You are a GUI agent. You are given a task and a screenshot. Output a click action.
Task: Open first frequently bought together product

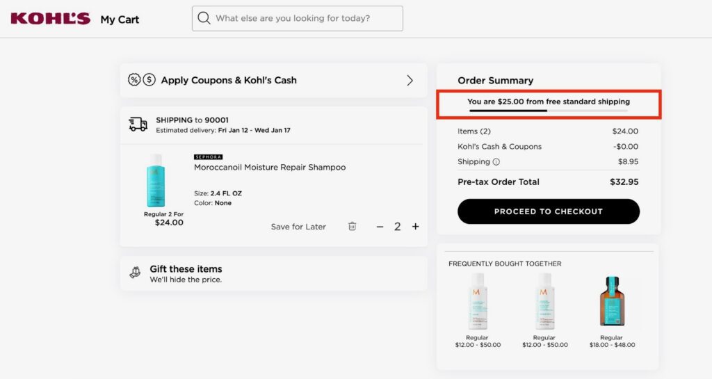click(x=478, y=301)
